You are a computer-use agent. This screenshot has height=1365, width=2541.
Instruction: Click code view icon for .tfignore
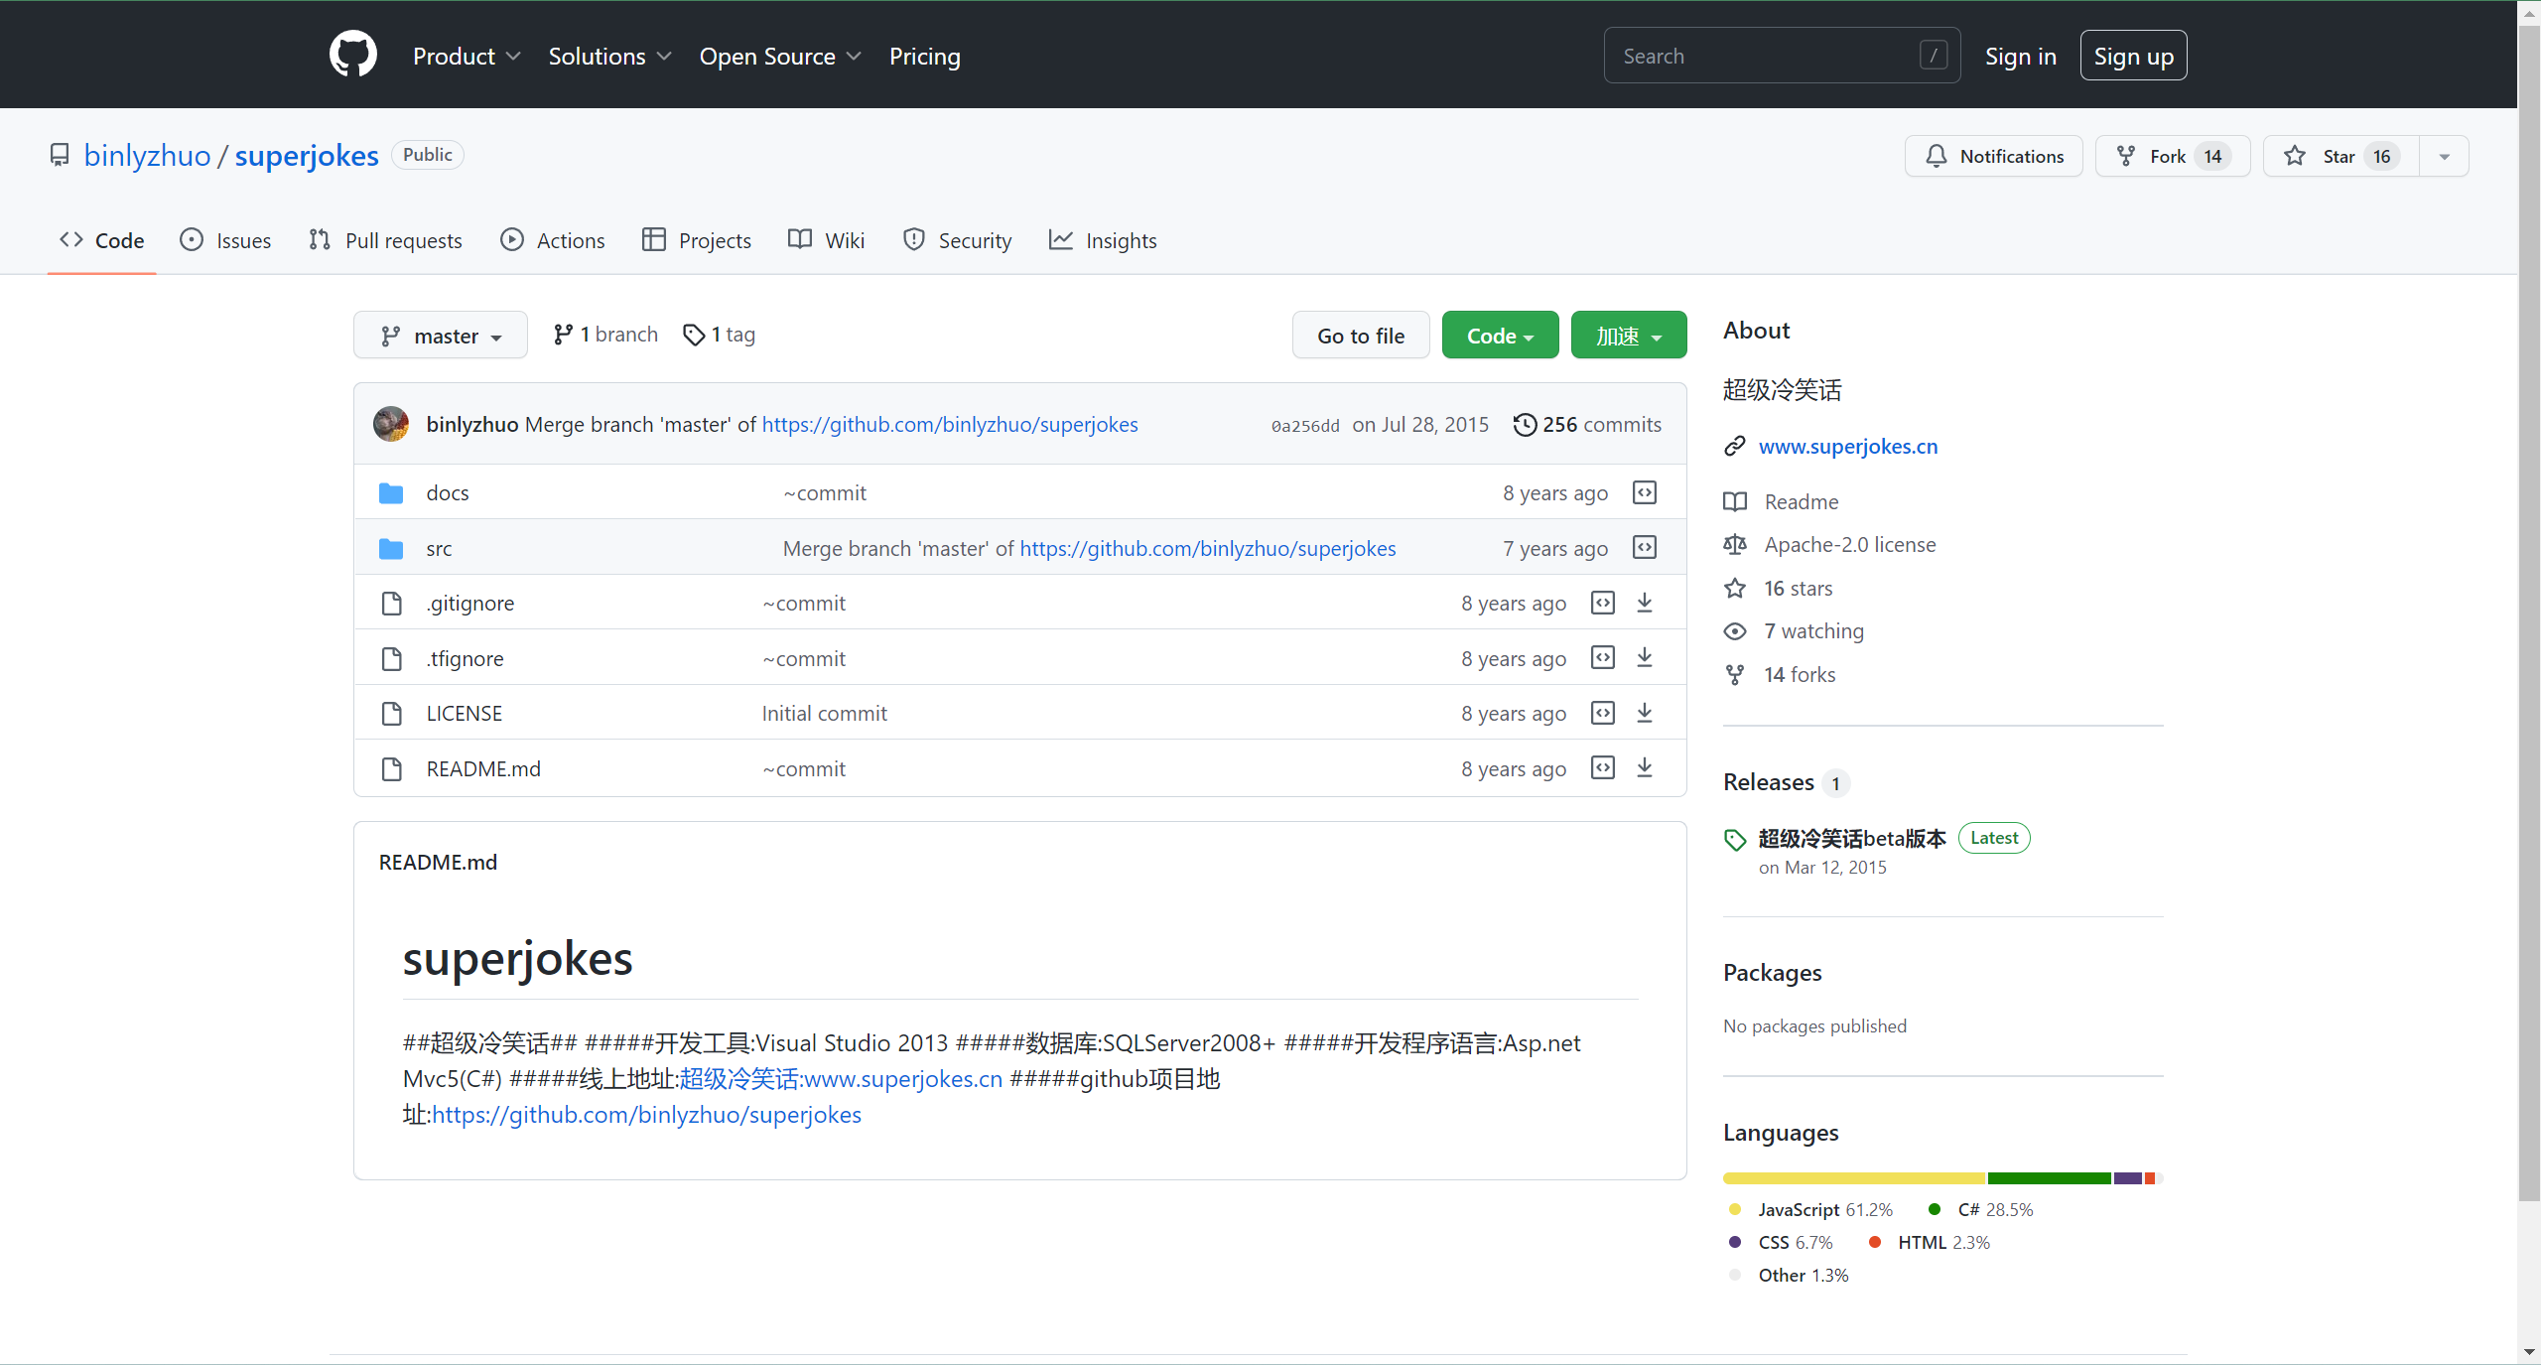pos(1603,657)
